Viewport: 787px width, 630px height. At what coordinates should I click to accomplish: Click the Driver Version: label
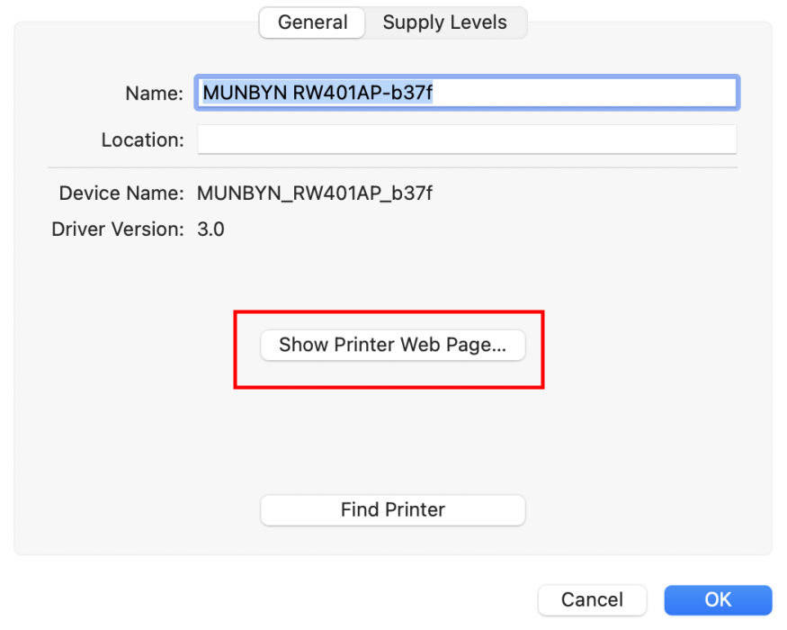pos(118,229)
